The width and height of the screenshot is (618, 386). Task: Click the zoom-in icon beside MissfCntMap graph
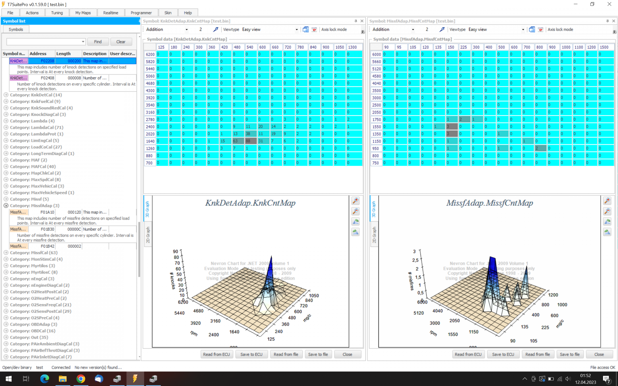pos(607,201)
